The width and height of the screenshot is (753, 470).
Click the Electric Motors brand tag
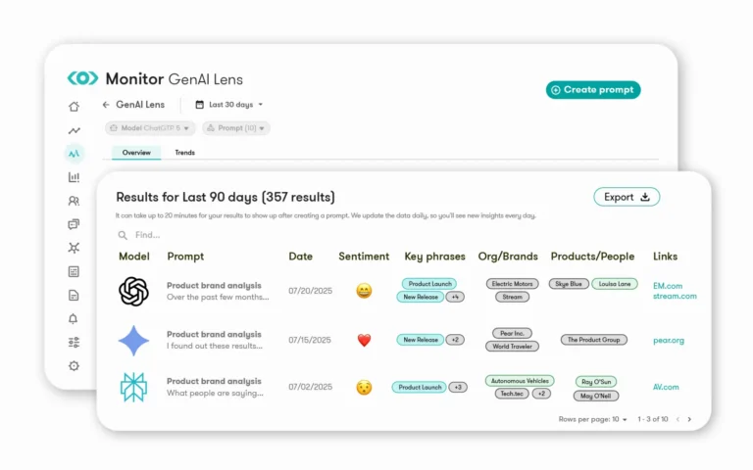coord(513,283)
